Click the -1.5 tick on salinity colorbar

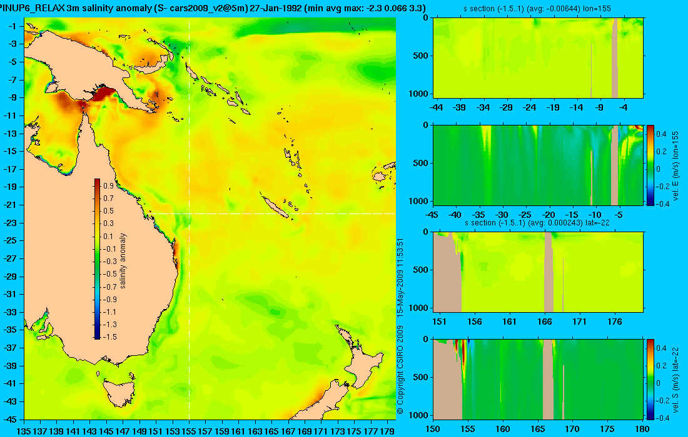click(x=108, y=336)
